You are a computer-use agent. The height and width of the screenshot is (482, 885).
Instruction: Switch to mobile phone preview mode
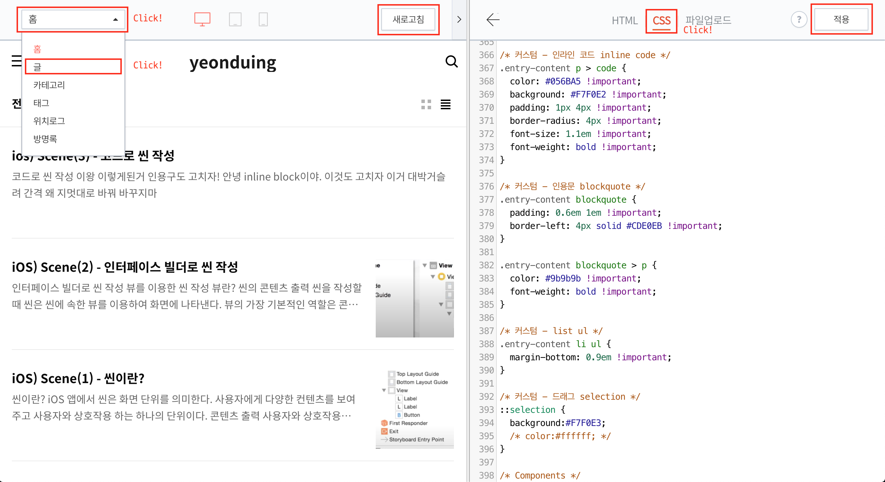(263, 19)
